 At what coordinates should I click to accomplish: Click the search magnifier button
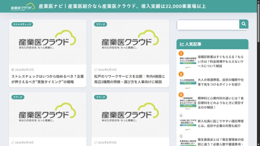click(244, 24)
